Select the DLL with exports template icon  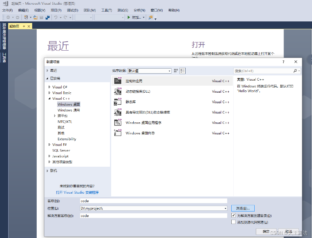tap(118, 112)
